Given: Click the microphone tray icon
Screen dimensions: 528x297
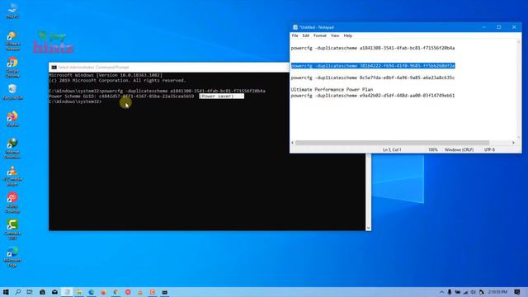Looking at the screenshot, I should (449, 292).
